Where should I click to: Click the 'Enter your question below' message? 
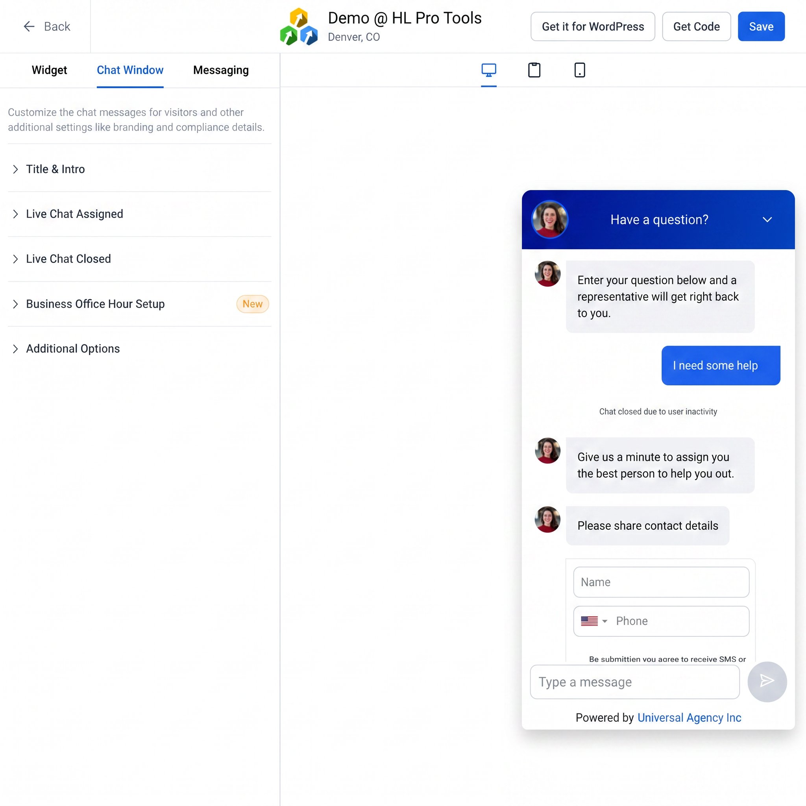click(x=660, y=296)
